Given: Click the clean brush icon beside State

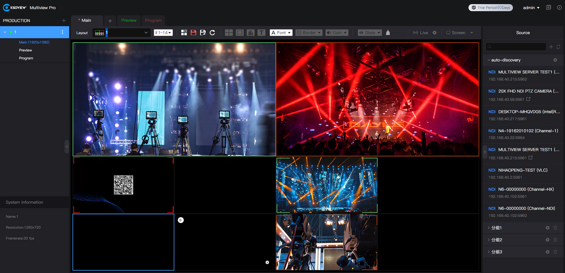Looking at the screenshot, I should pyautogui.click(x=387, y=32).
